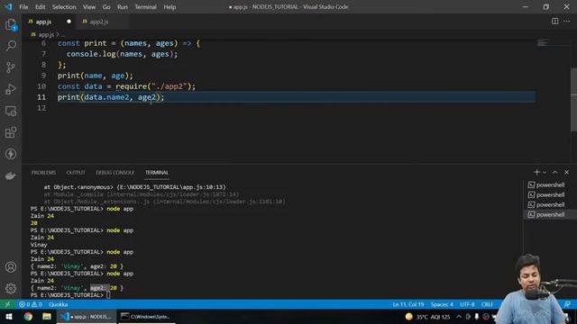
Task: Click line number 11 in gutter
Action: click(x=41, y=97)
